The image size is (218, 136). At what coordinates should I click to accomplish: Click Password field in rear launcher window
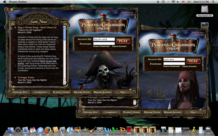(174, 64)
